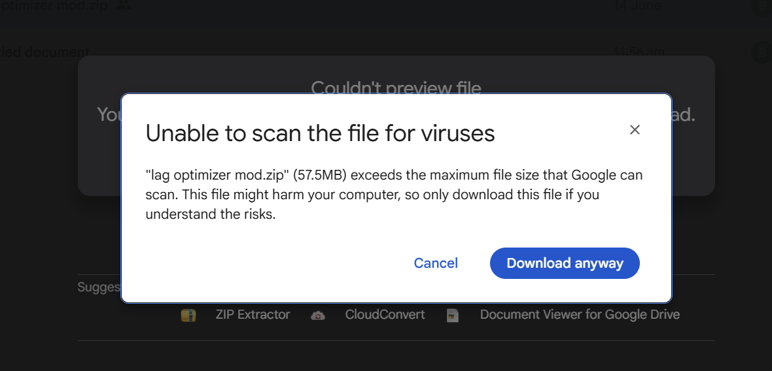Screen dimensions: 772x371
Task: Click the Suggested apps label
Action: click(x=99, y=287)
